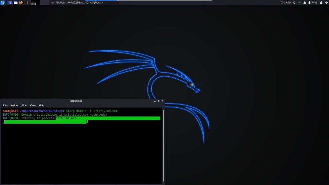Lock the screen with the padlock icon
This screenshot has height=185, width=329.
coord(321,3)
